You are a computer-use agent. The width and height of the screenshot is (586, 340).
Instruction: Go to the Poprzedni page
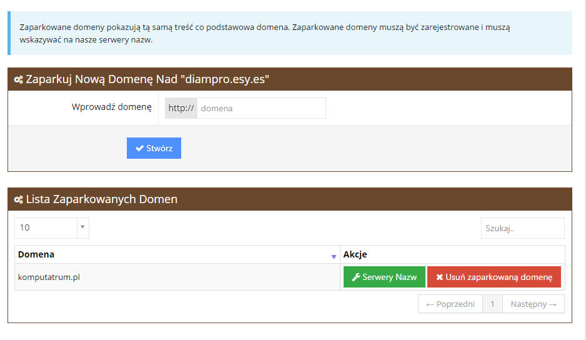coord(450,304)
